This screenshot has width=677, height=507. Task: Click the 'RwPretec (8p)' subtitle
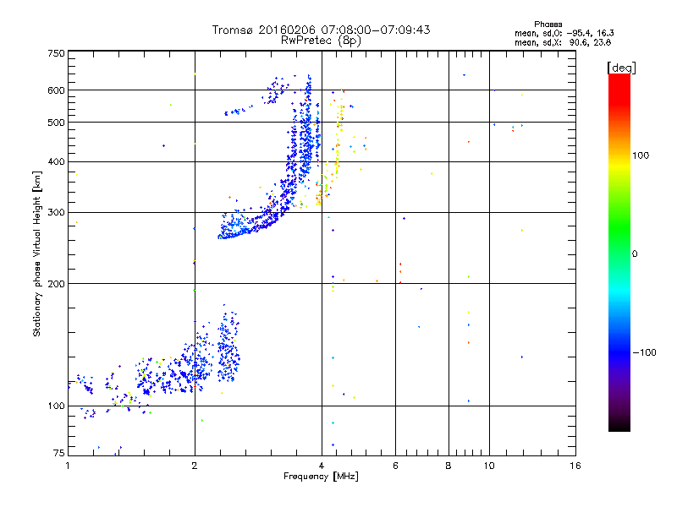click(321, 41)
